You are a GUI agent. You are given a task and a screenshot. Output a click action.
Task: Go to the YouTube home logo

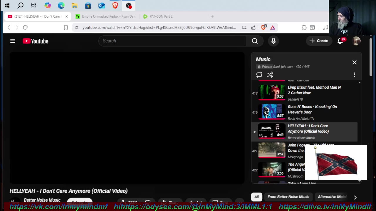tap(36, 41)
